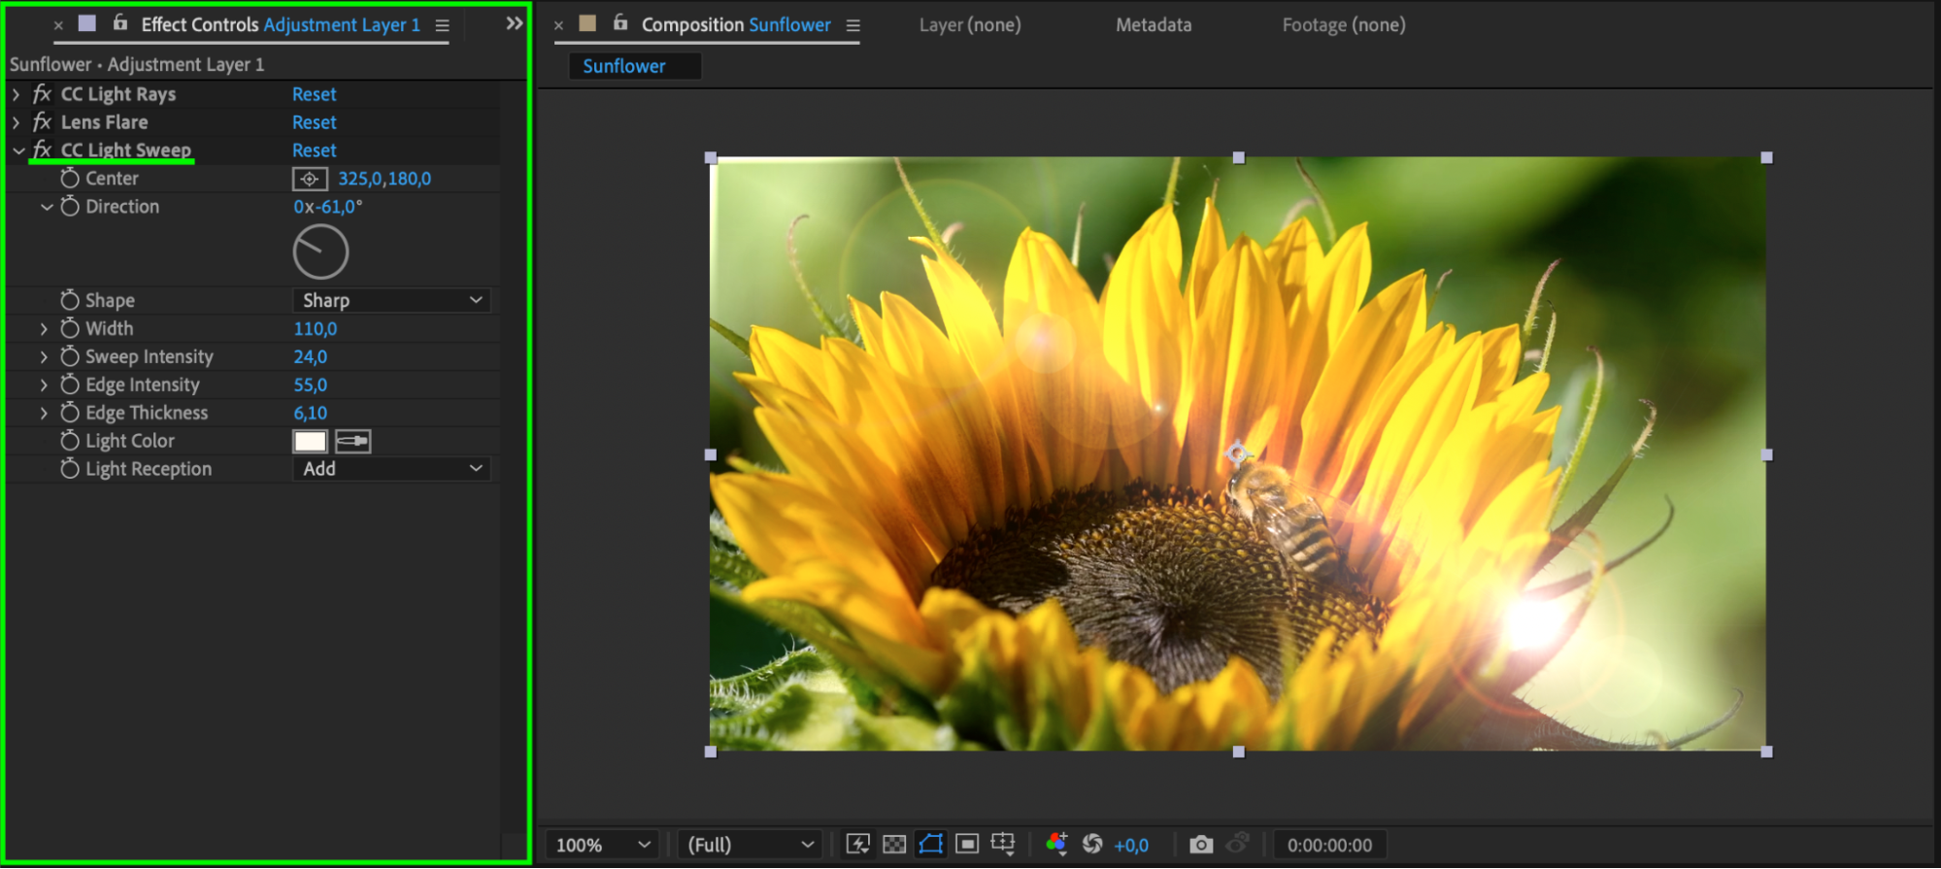
Task: Reset the CC Light Sweep effect
Action: point(314,150)
